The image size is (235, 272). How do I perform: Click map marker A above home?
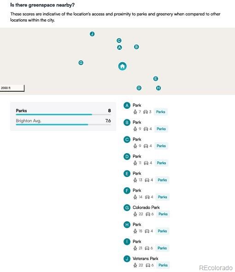pos(119,47)
